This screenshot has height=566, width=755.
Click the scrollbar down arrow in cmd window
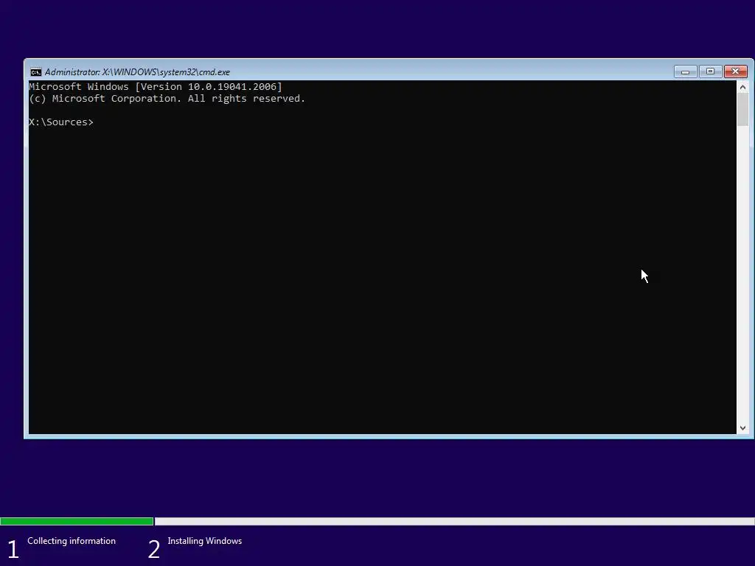pos(742,428)
